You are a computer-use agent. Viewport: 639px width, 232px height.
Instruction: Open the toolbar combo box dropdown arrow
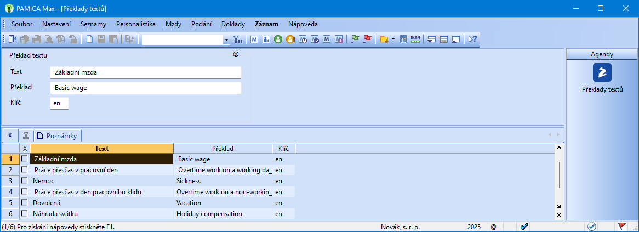pyautogui.click(x=226, y=40)
